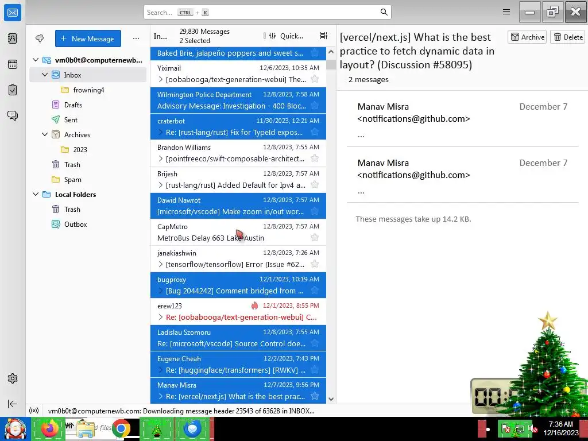
Task: Star the Brijesh rust-lang message
Action: (x=315, y=185)
